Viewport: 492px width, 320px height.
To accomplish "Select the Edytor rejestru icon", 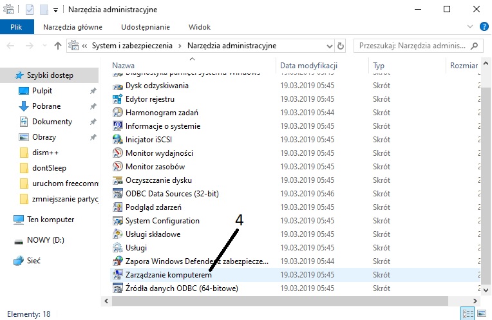I will click(x=118, y=99).
